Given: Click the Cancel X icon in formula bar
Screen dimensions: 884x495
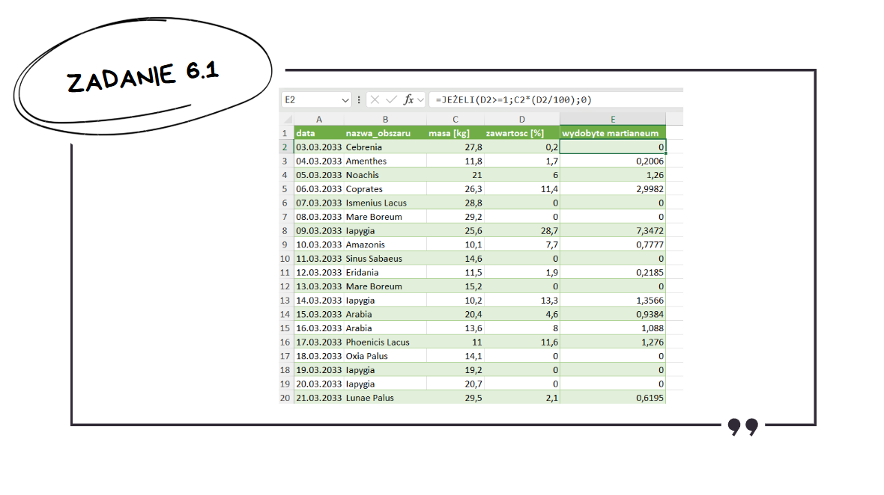Looking at the screenshot, I should point(375,99).
